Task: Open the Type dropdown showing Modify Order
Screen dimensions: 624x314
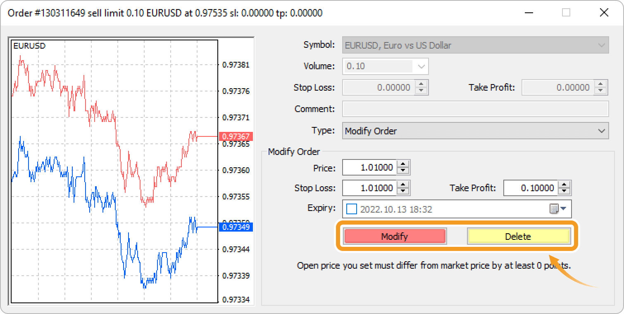Action: (x=475, y=131)
